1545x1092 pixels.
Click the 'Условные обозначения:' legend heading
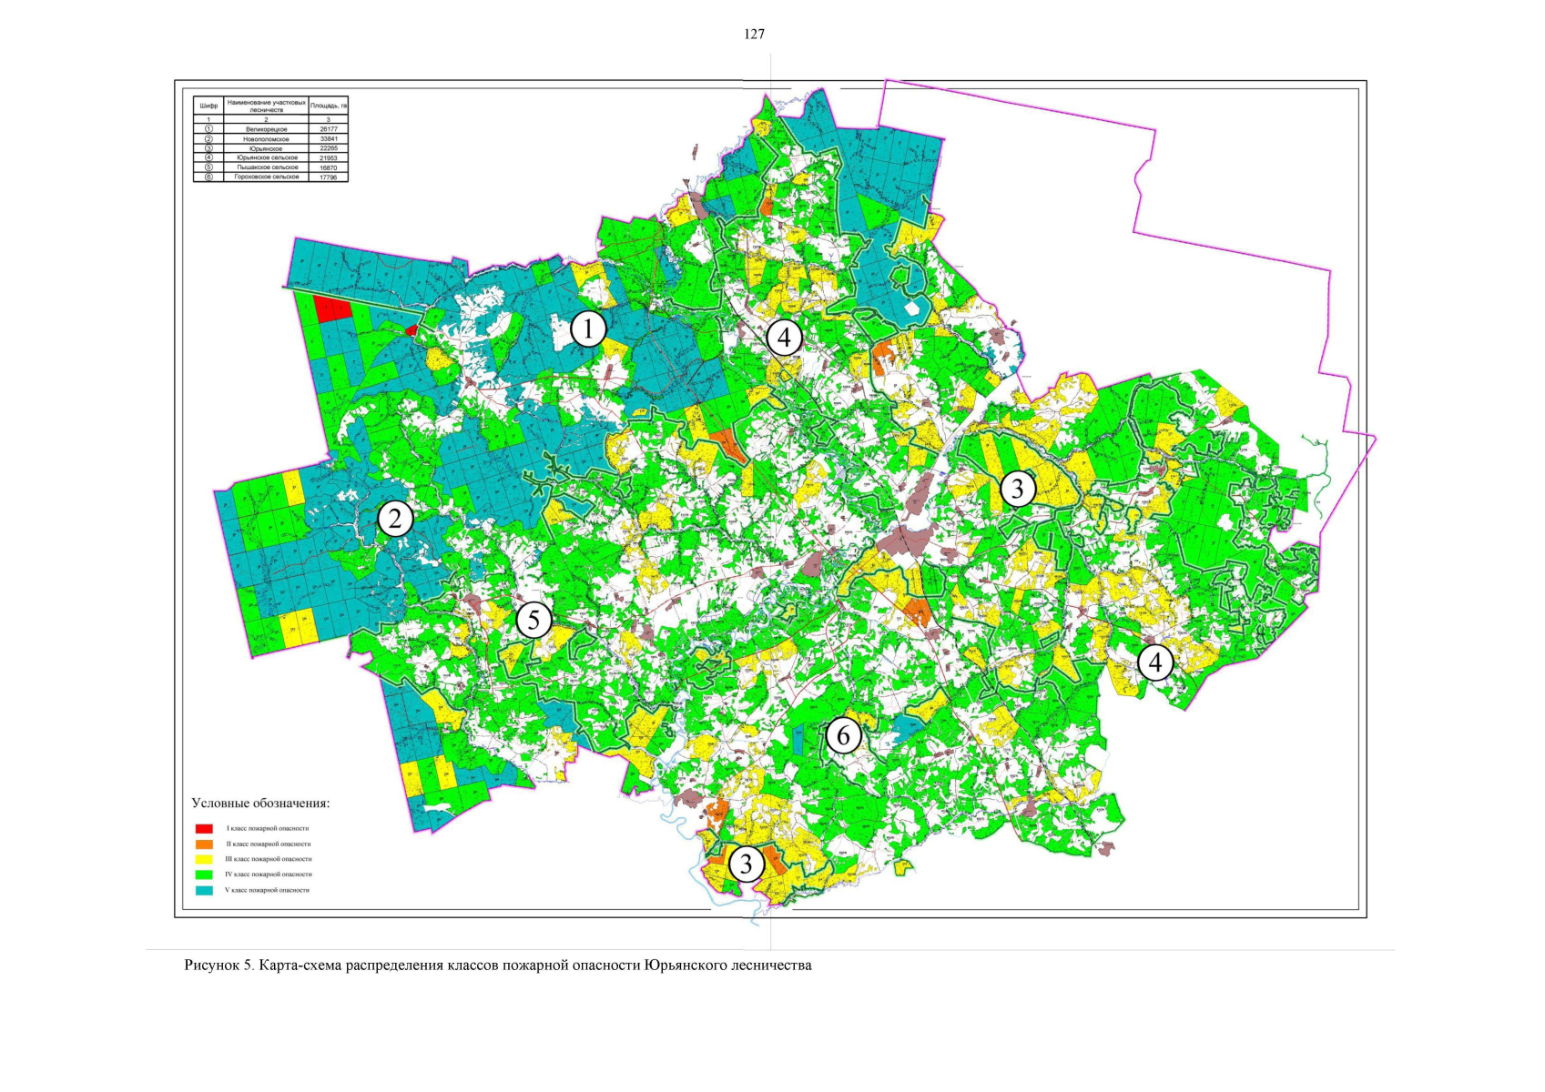tap(260, 804)
